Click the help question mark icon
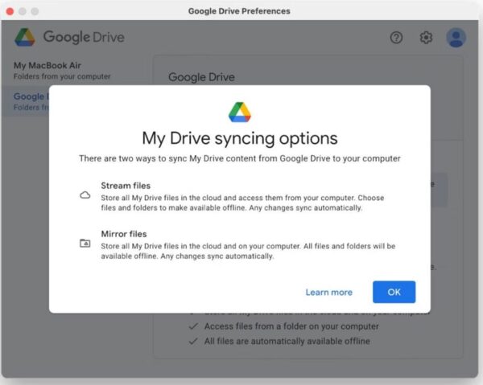 coord(396,38)
